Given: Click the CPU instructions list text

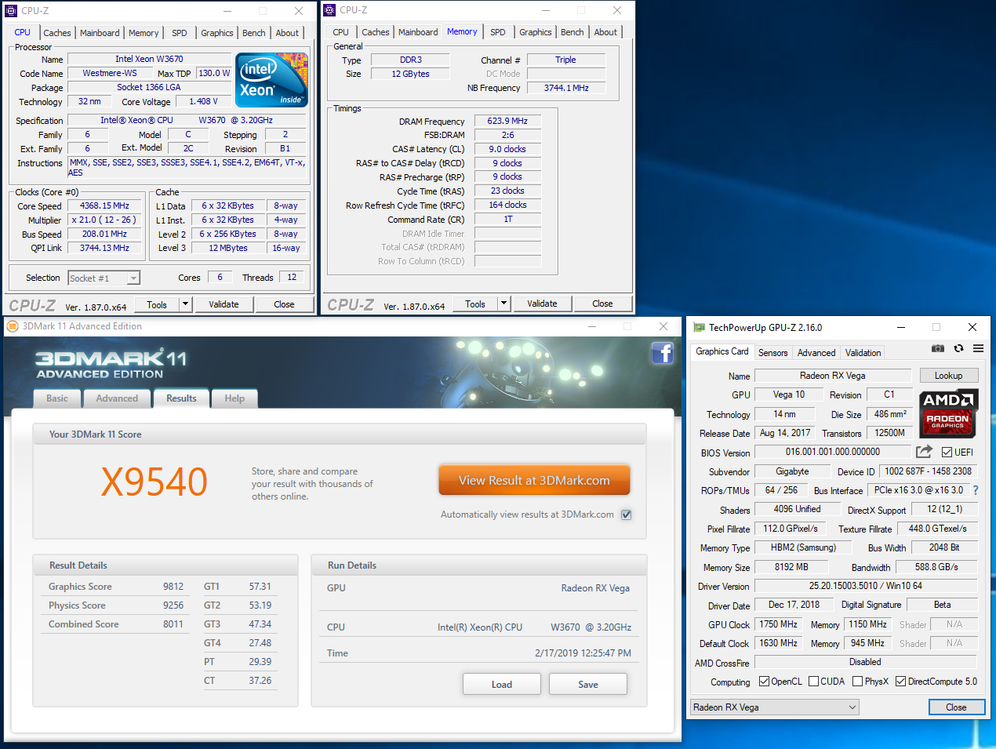Looking at the screenshot, I should point(187,168).
